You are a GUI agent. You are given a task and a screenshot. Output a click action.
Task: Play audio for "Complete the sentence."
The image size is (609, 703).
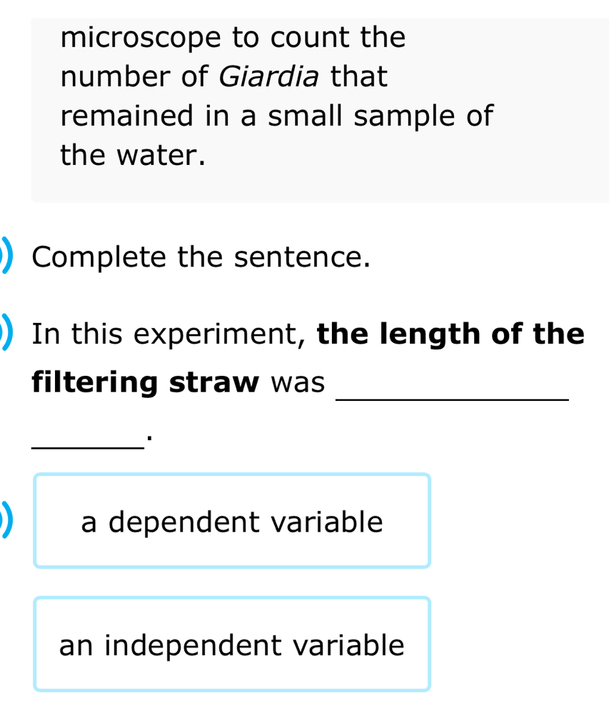point(6,256)
